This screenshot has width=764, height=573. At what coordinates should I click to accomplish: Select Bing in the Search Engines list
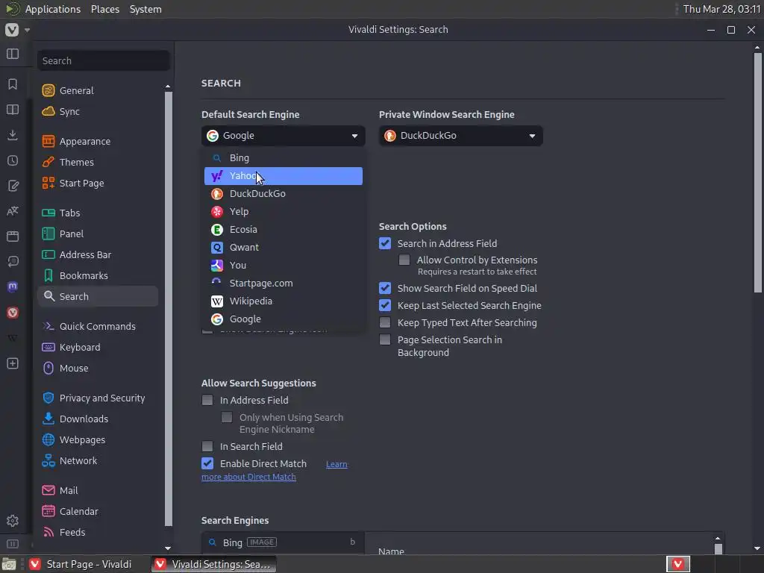283,542
